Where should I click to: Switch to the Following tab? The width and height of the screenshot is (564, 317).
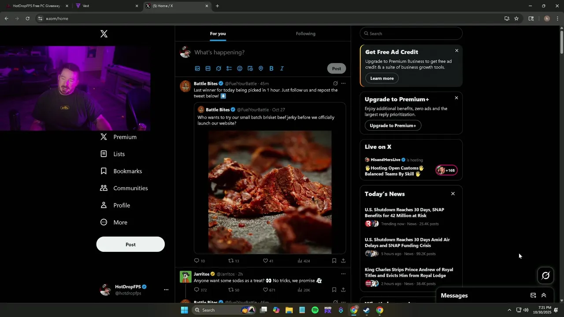[x=306, y=33]
